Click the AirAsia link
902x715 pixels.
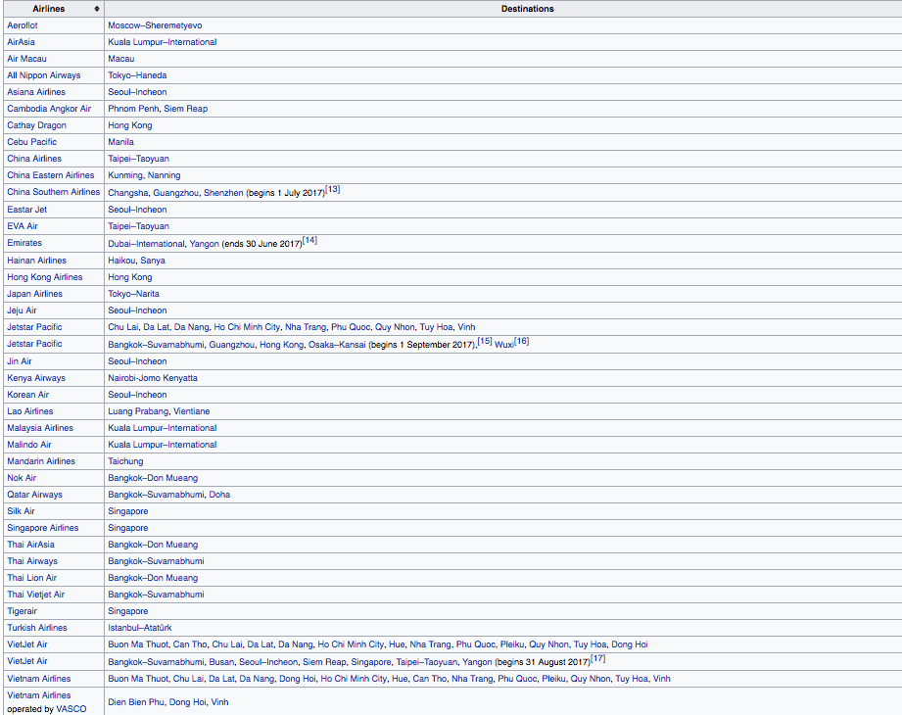21,42
